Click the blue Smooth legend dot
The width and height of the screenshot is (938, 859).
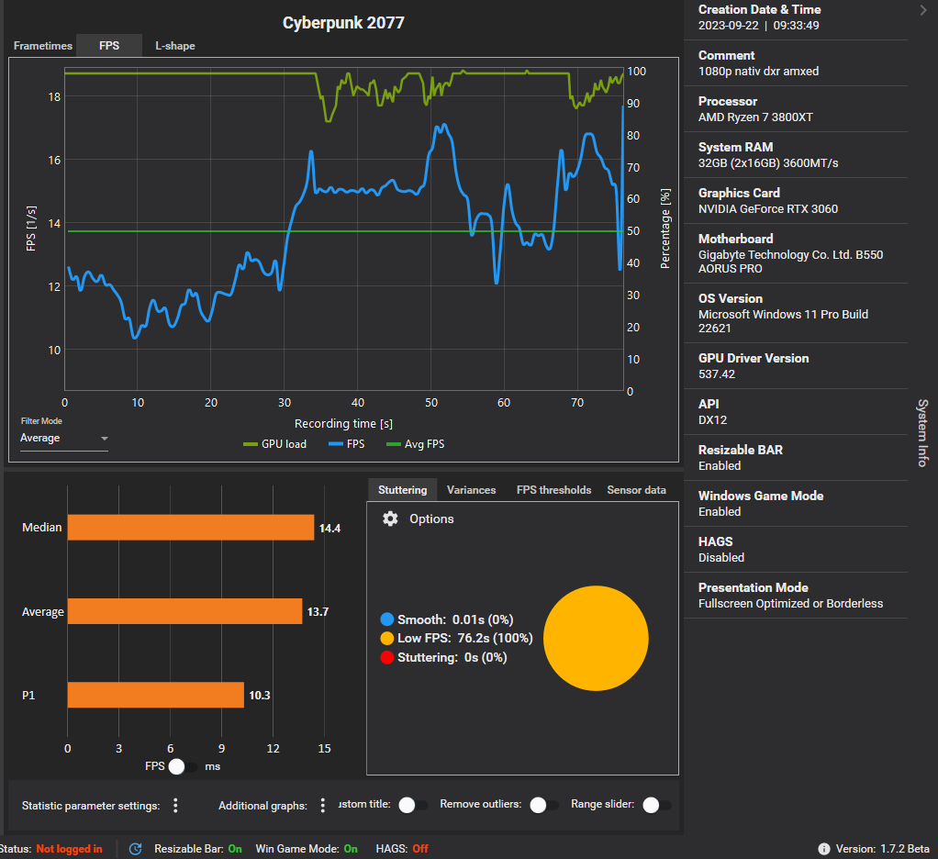[387, 619]
